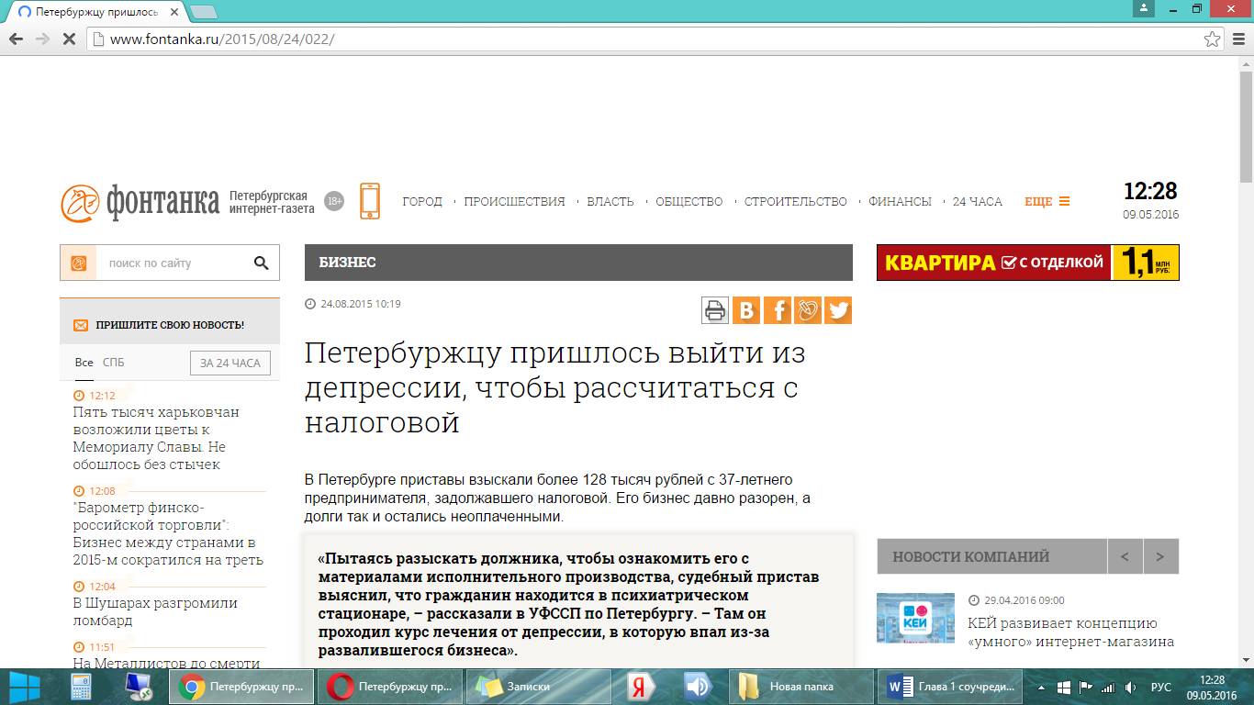The image size is (1254, 705).
Task: Open news about Шушары ломбард
Action: pyautogui.click(x=155, y=611)
